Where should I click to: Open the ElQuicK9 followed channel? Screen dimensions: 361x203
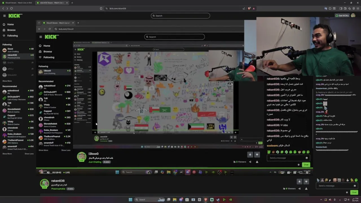(18, 75)
